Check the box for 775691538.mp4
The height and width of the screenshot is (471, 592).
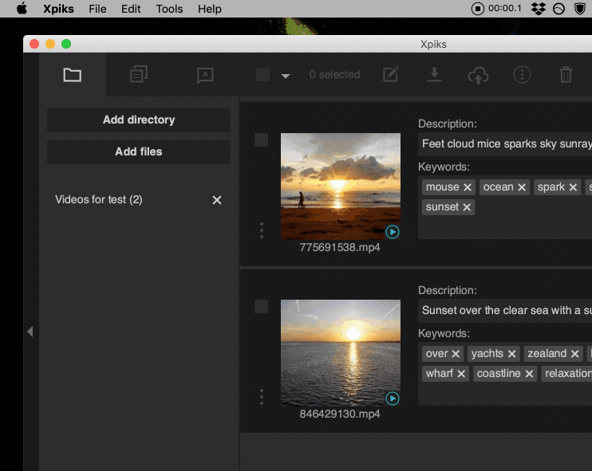click(261, 140)
